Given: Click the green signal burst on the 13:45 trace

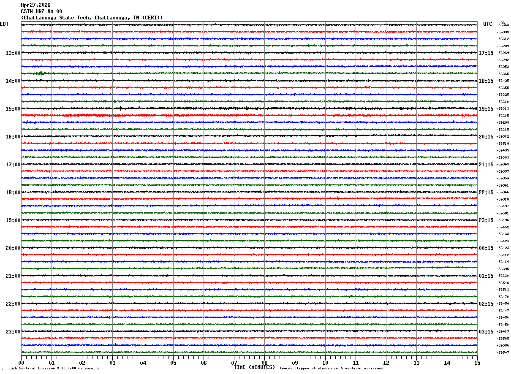Looking at the screenshot, I should (41, 73).
